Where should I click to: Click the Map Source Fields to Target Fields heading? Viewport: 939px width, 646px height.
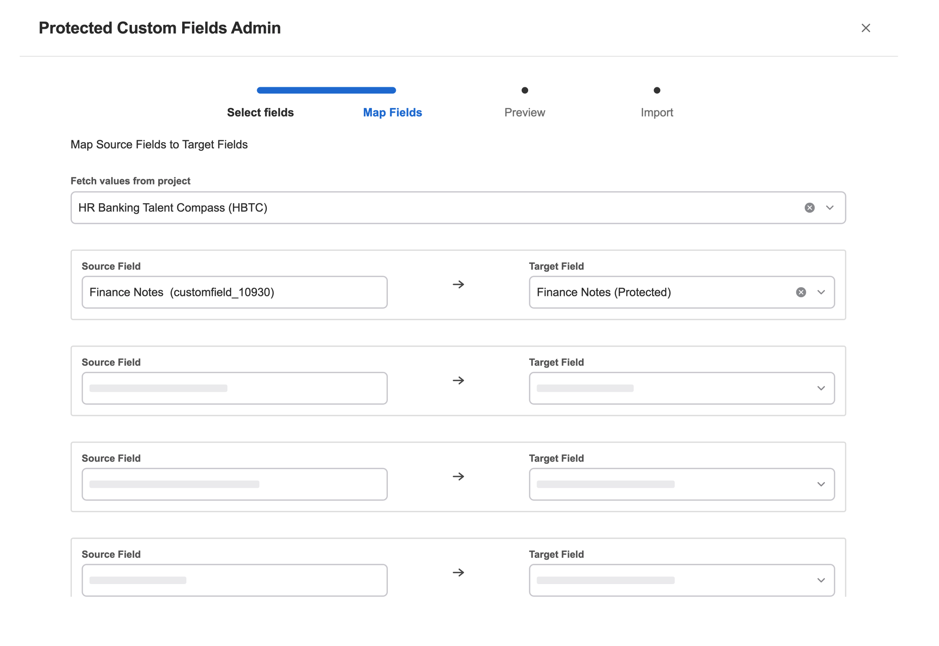pos(159,145)
